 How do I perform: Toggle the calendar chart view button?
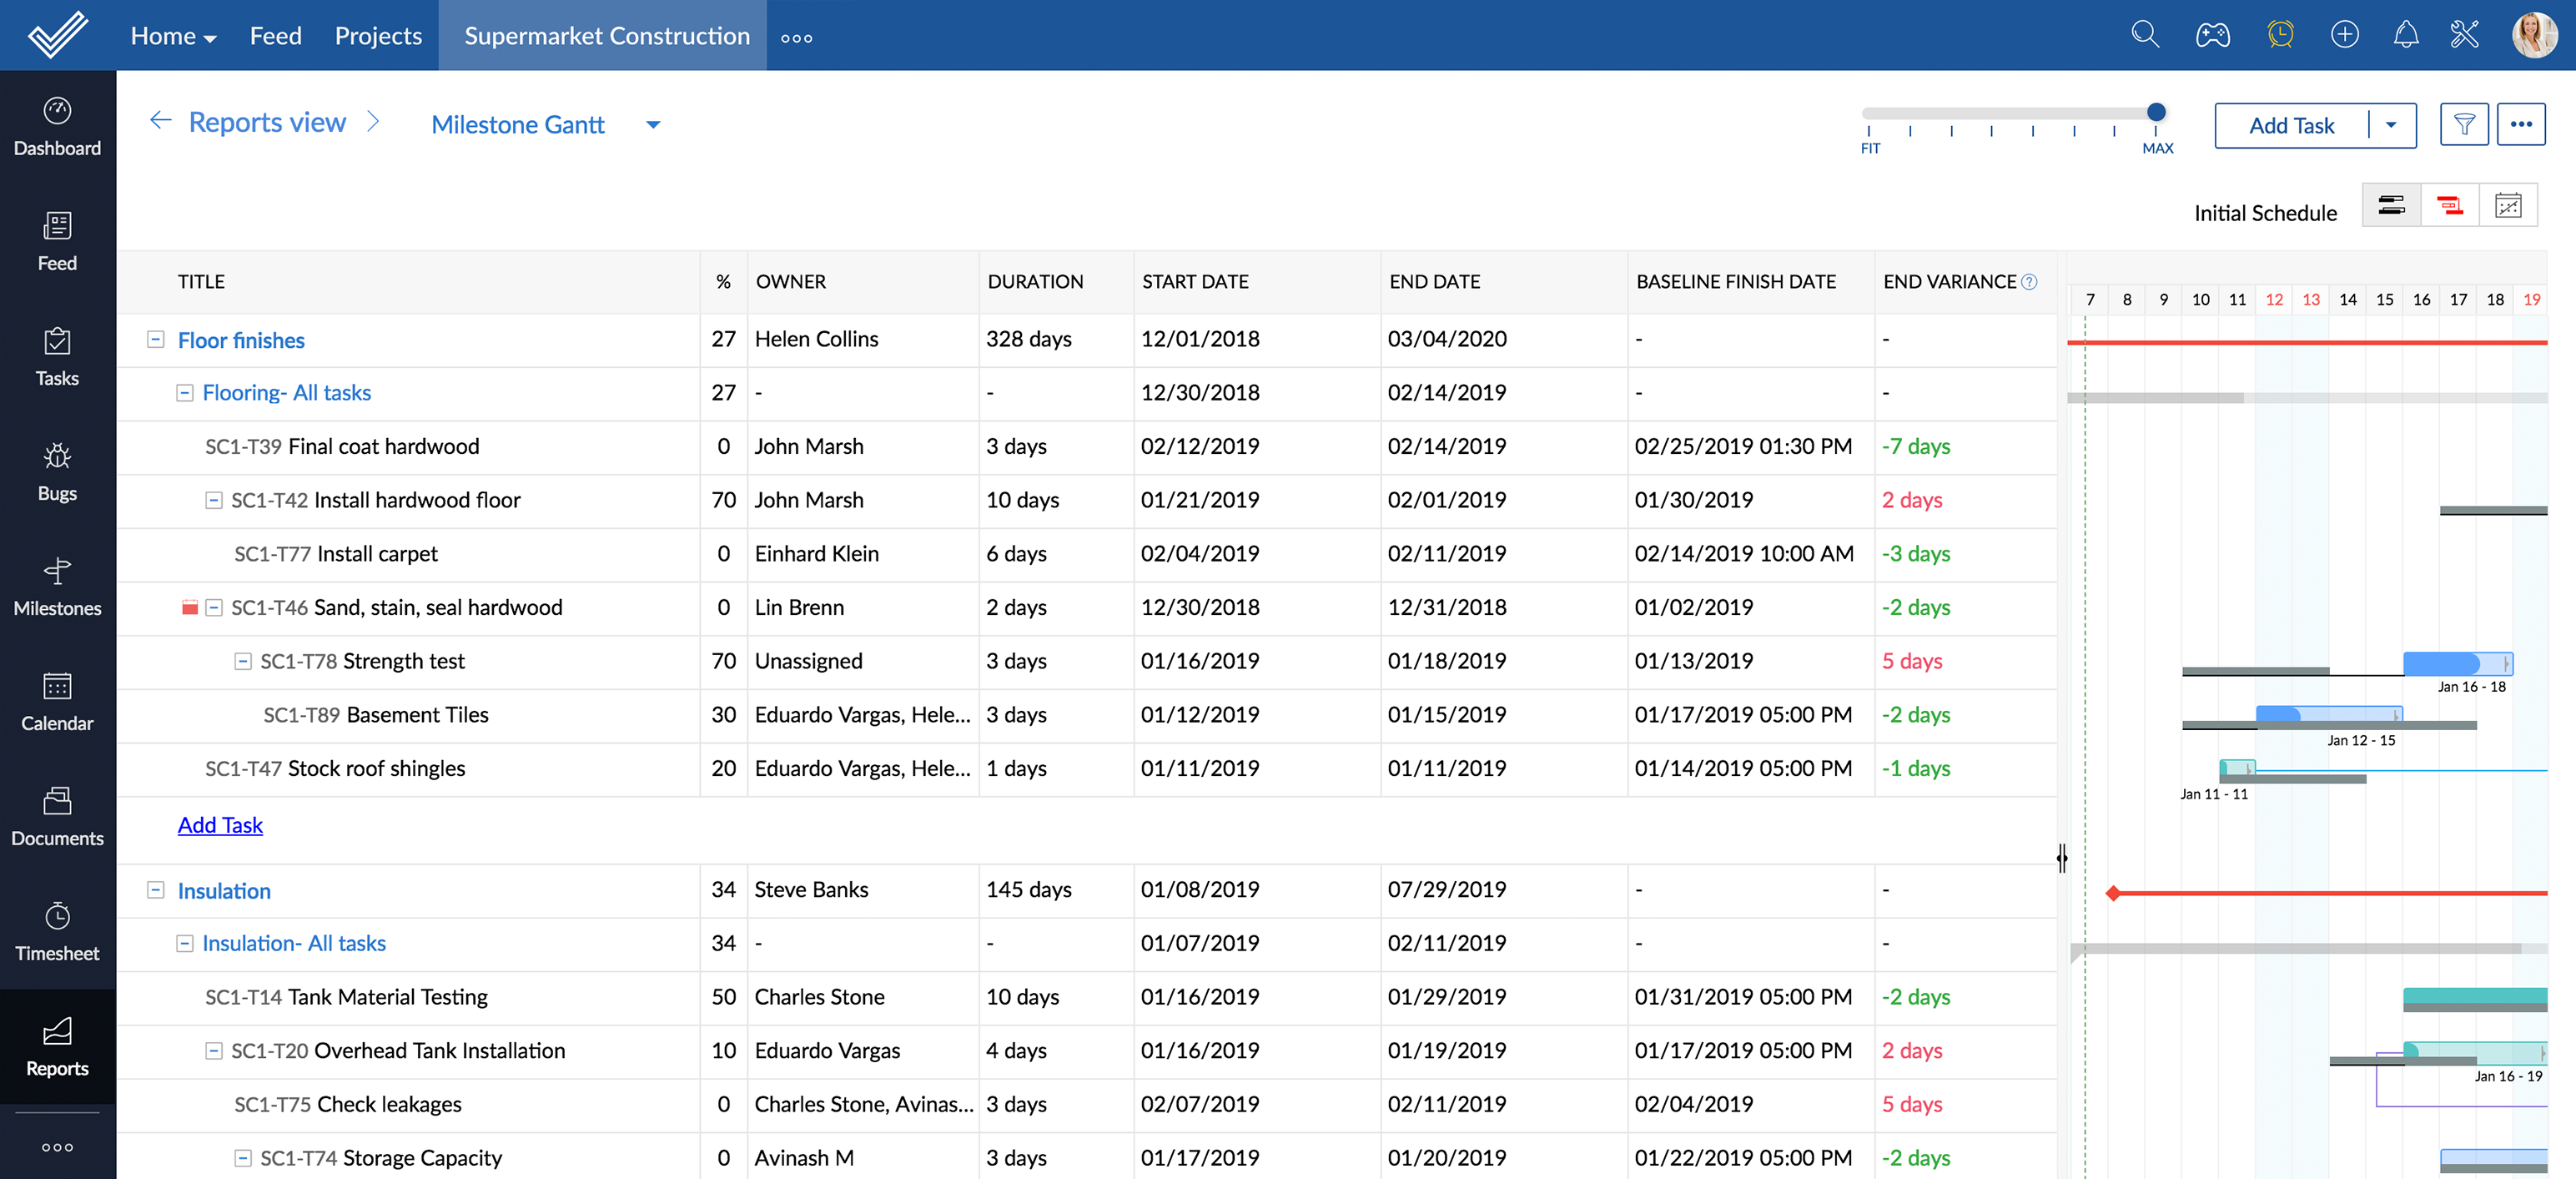click(x=2508, y=206)
